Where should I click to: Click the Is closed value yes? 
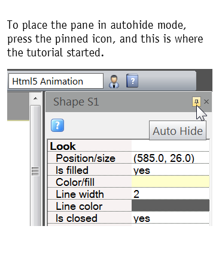(142, 218)
